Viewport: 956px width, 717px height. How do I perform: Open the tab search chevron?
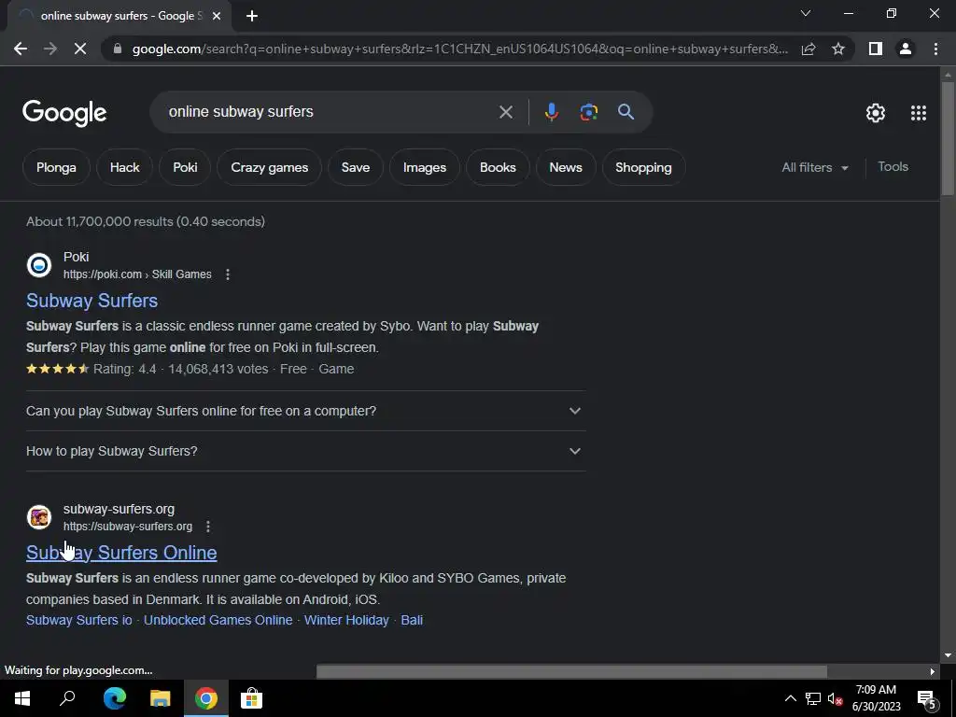click(806, 13)
